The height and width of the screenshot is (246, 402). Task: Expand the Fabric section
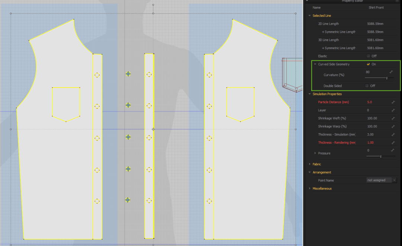coord(310,164)
